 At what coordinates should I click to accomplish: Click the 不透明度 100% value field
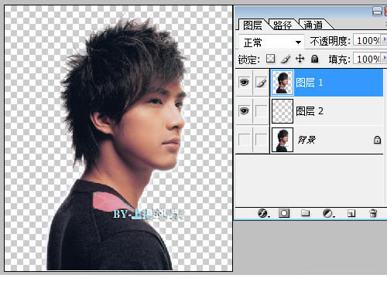(x=368, y=40)
